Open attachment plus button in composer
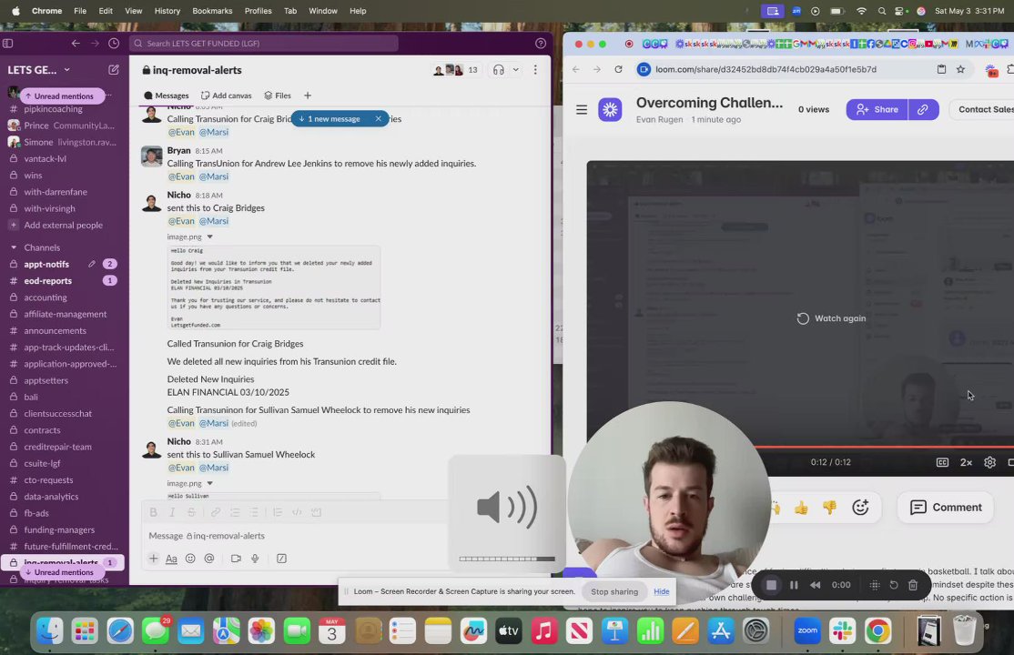 point(153,559)
